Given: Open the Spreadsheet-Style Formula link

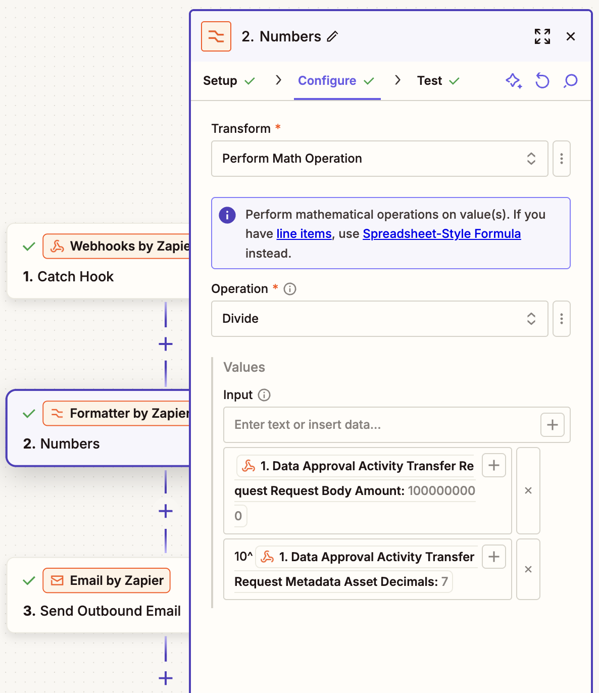Looking at the screenshot, I should point(441,234).
